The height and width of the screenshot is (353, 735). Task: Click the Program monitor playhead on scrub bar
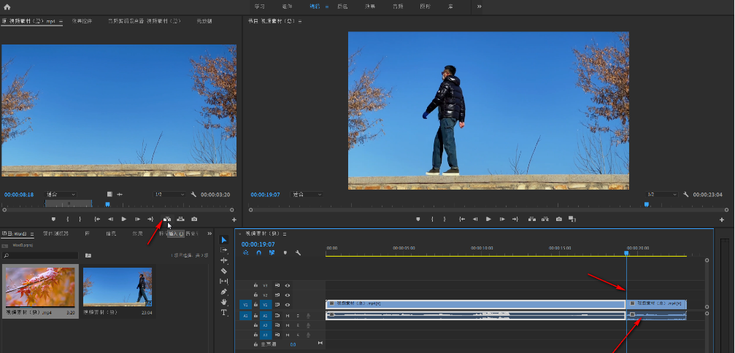[647, 205]
